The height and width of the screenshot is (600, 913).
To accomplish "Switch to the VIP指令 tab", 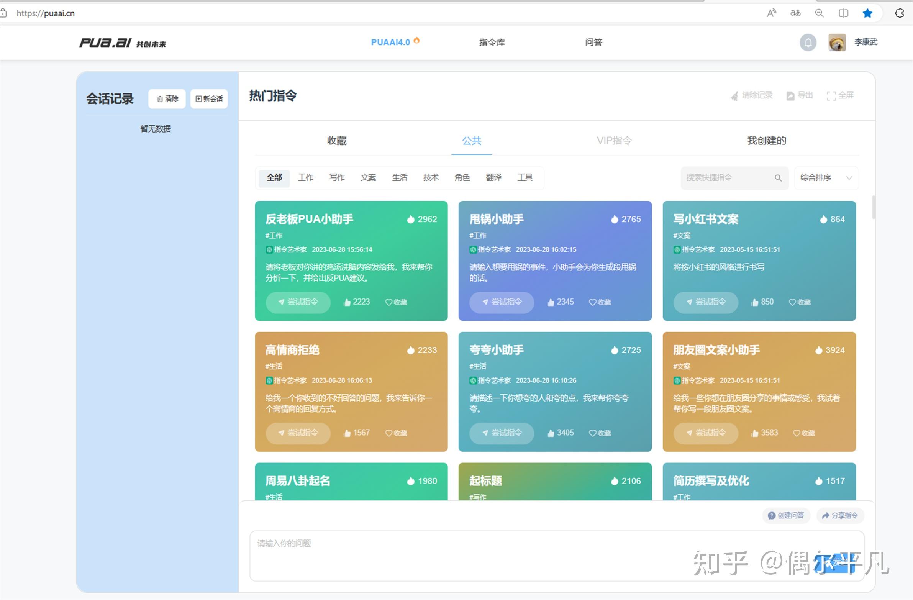I will pyautogui.click(x=614, y=141).
